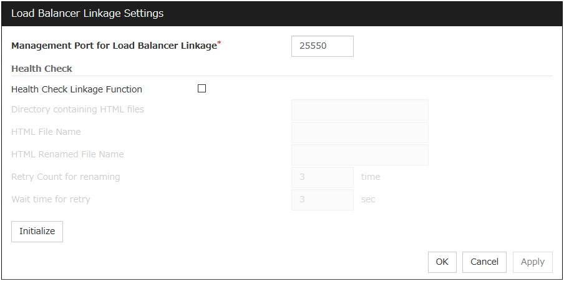
Task: Focus the HTML Renamed File Name field
Action: click(359, 155)
